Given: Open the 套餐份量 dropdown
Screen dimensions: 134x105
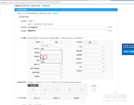Looking at the screenshot, I should 94,51.
